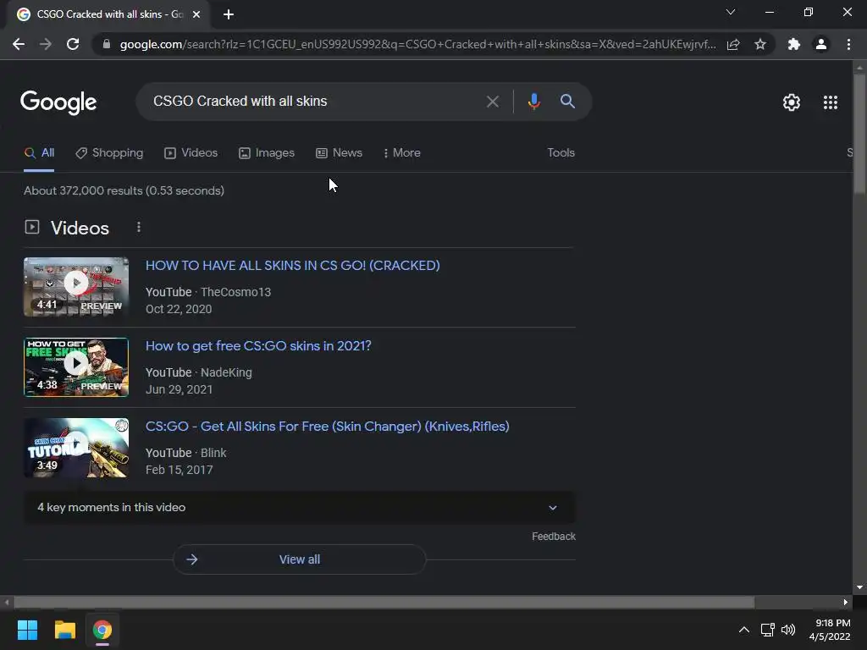Viewport: 867px width, 650px height.
Task: Click the network status tray icon
Action: point(767,630)
